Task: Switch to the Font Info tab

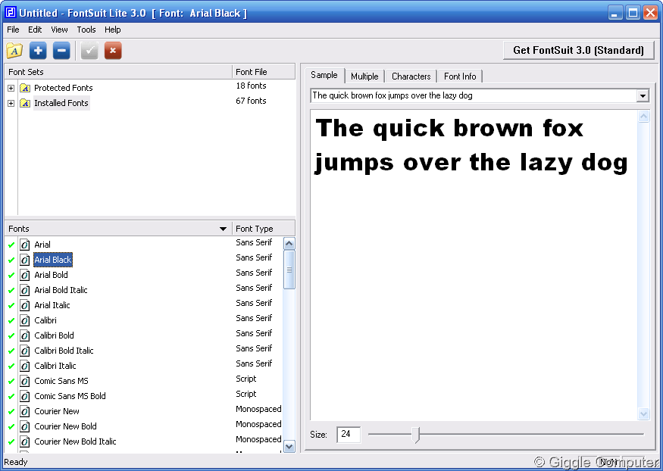Action: 460,76
